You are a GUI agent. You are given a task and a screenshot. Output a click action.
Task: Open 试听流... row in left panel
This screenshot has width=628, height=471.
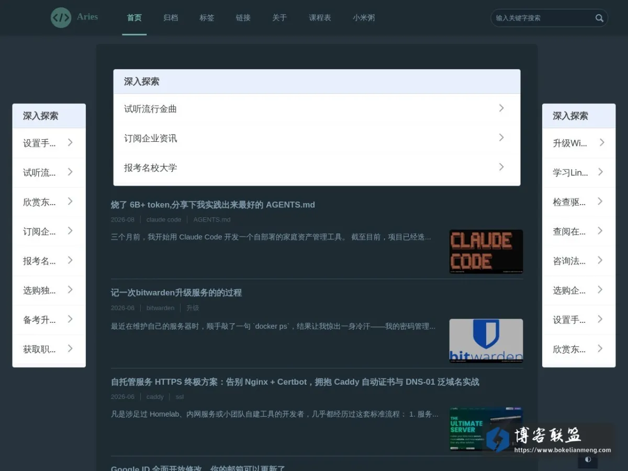click(x=49, y=173)
